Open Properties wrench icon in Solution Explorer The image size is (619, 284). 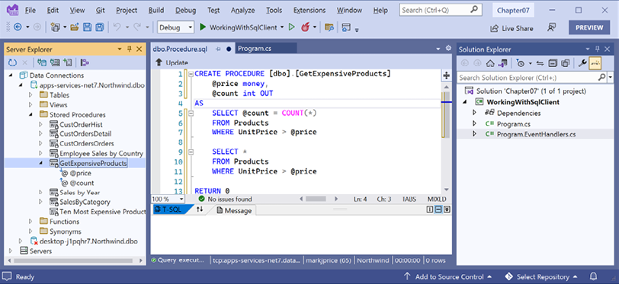(x=582, y=62)
